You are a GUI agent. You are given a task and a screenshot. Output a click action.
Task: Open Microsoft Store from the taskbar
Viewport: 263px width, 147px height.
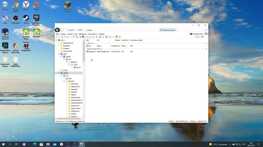pos(41,144)
